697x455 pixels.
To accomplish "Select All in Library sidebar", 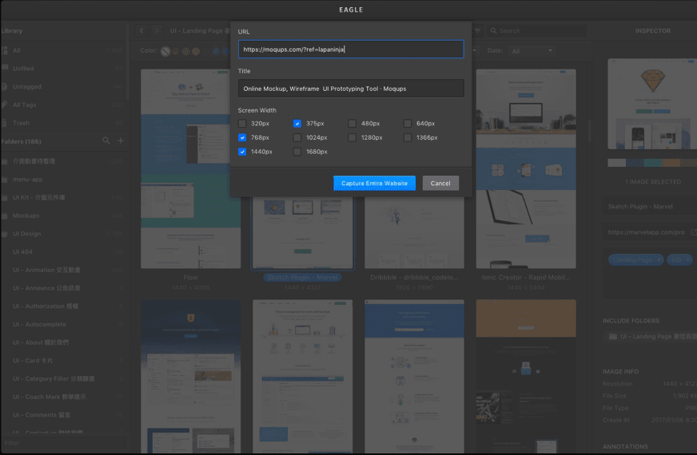I will [x=62, y=50].
